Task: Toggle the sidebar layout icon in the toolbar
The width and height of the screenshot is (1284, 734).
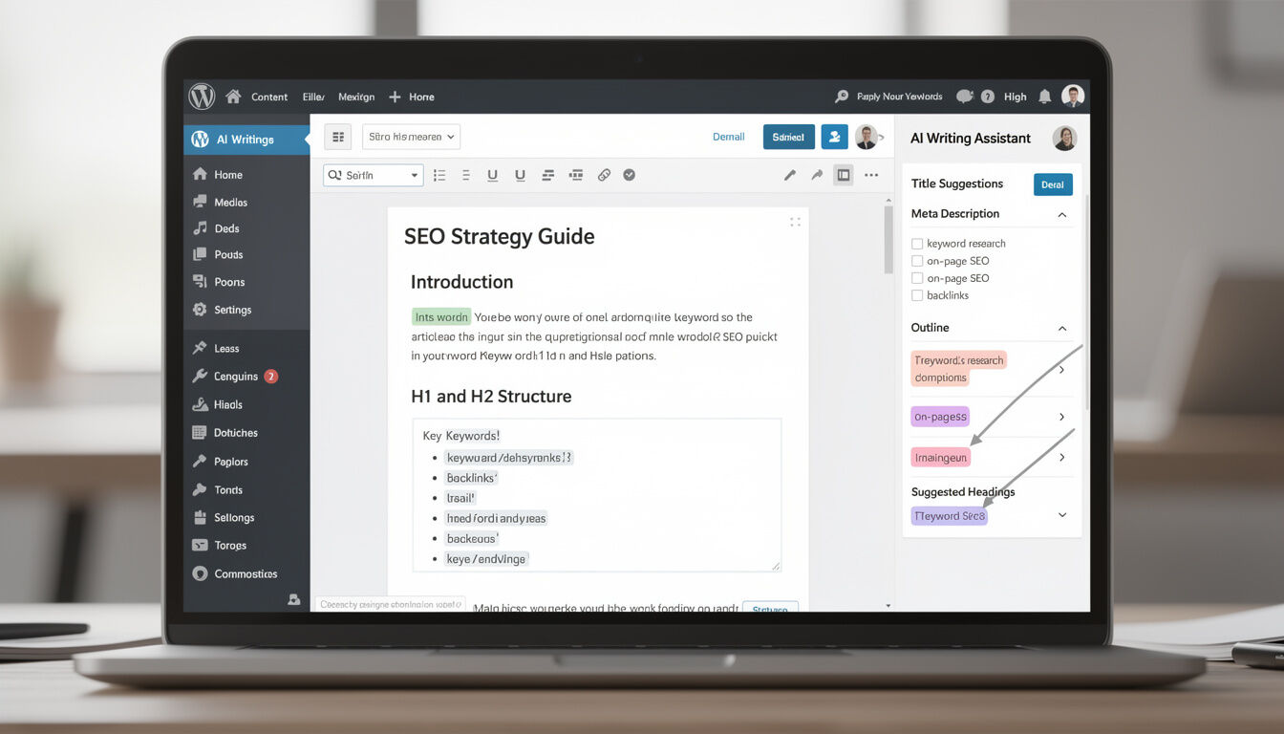Action: (x=843, y=175)
